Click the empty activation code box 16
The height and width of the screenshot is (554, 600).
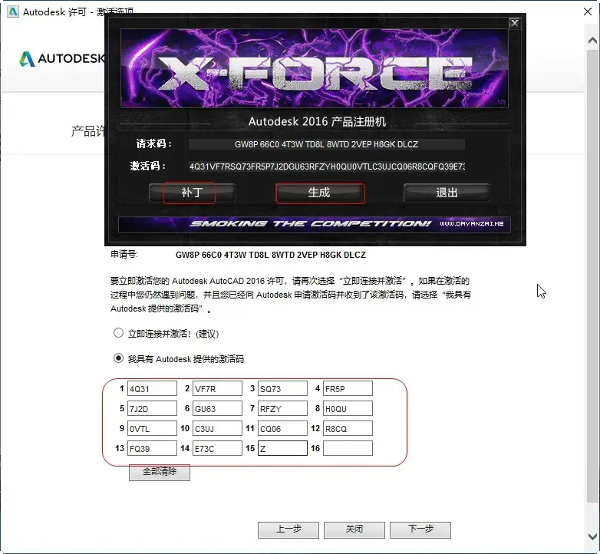tap(348, 448)
